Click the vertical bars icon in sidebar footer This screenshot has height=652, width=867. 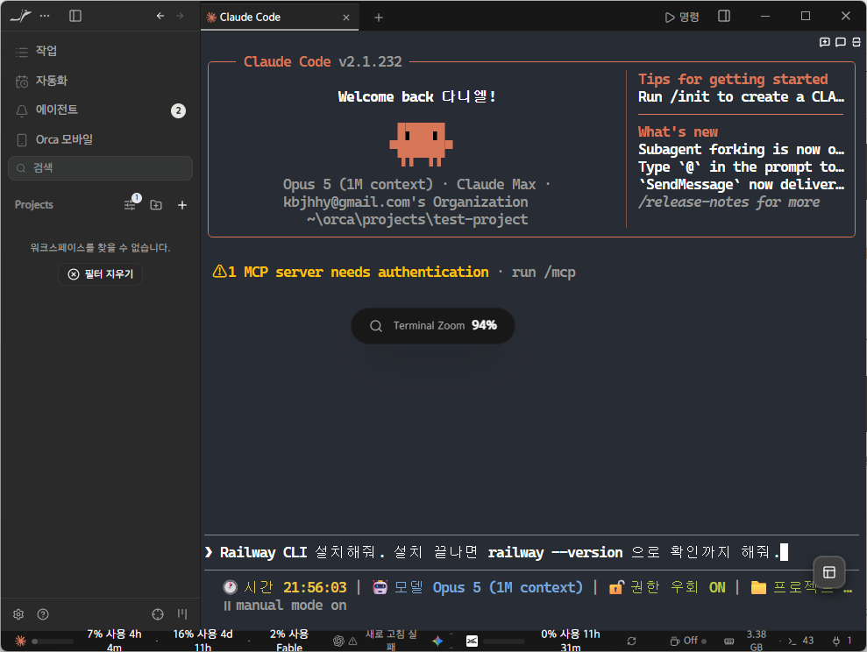[182, 613]
